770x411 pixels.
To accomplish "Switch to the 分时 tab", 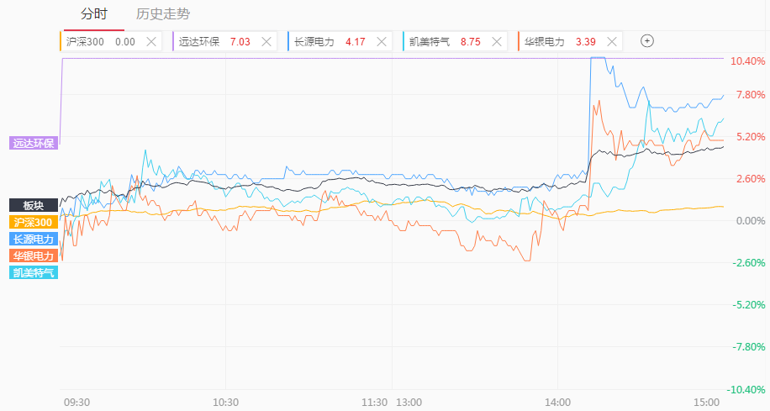I will (x=94, y=14).
